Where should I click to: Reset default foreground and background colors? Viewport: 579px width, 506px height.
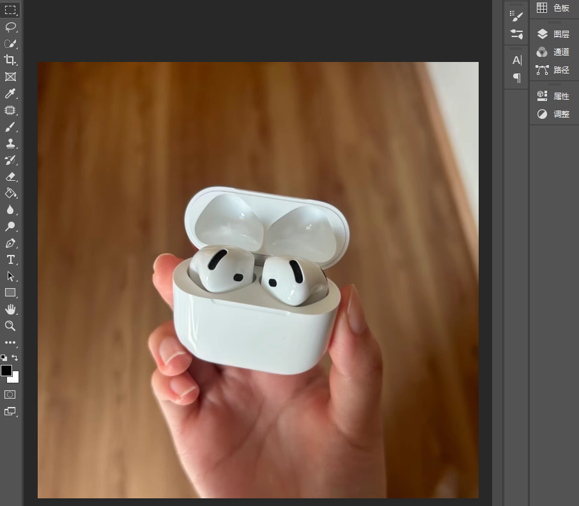click(4, 358)
